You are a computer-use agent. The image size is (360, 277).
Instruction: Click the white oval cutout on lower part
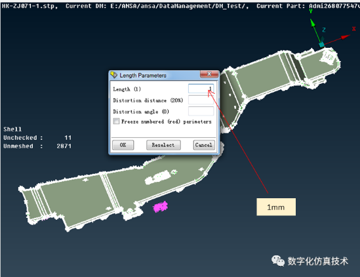(159, 177)
